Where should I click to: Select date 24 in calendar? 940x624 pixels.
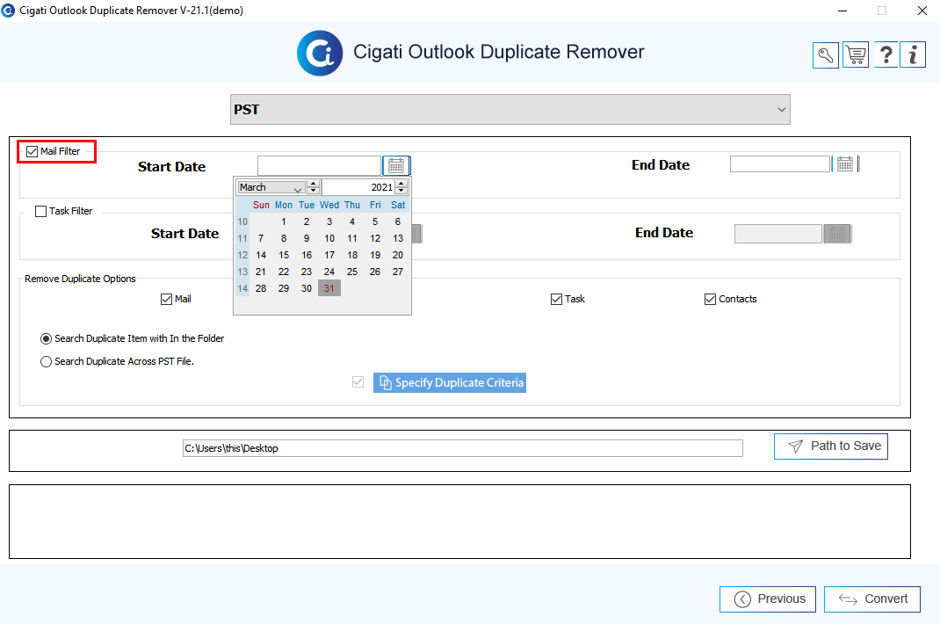(x=329, y=272)
